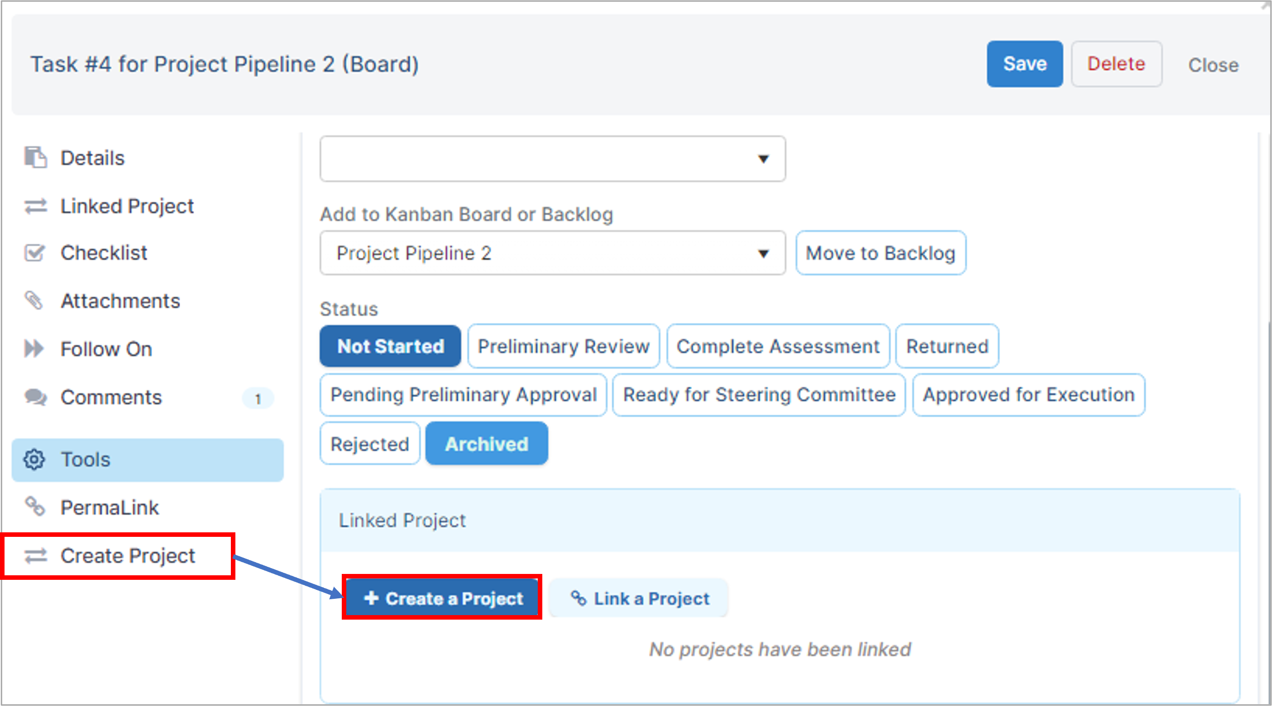Click the blue Save button

coord(1024,64)
